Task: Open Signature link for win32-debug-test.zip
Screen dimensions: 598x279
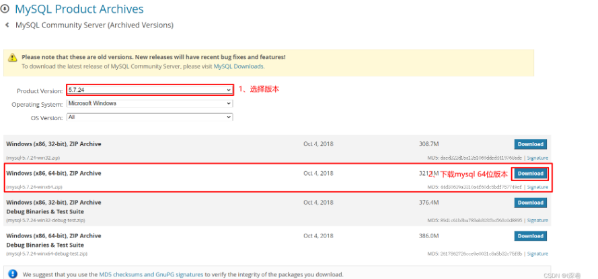Action: click(x=537, y=221)
